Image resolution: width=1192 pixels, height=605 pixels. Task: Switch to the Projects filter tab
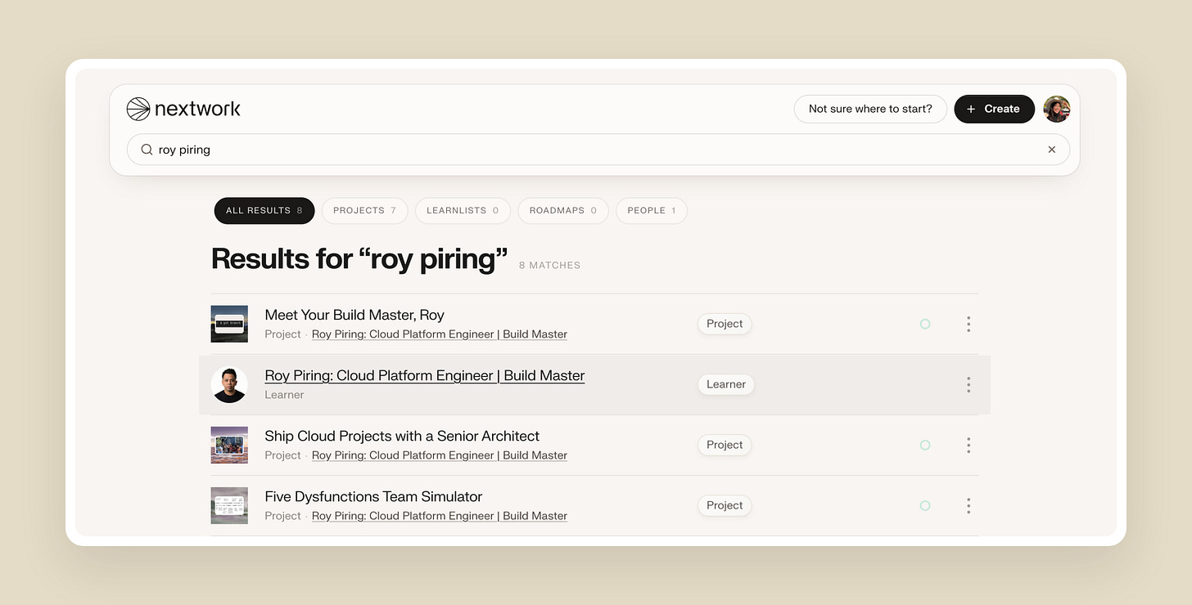click(x=364, y=210)
